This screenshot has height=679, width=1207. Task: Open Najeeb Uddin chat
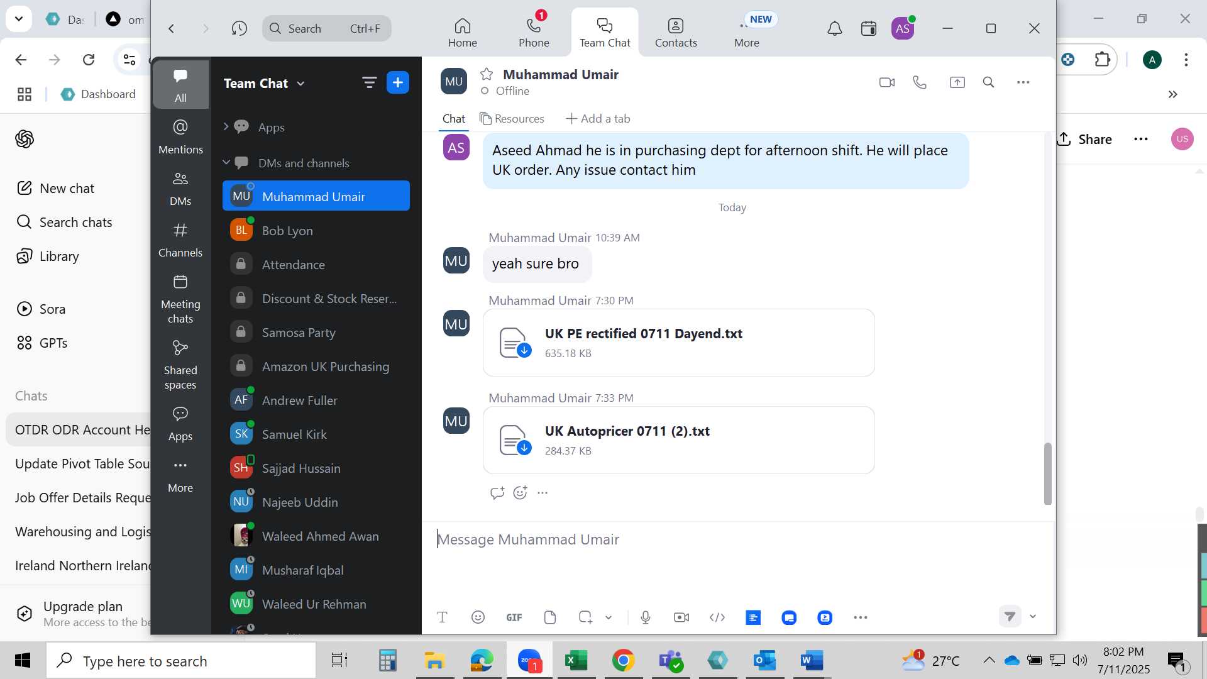(x=316, y=502)
